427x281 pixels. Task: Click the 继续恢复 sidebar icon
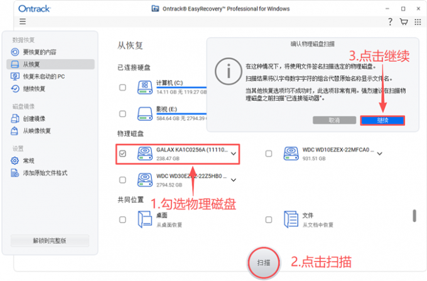15,89
